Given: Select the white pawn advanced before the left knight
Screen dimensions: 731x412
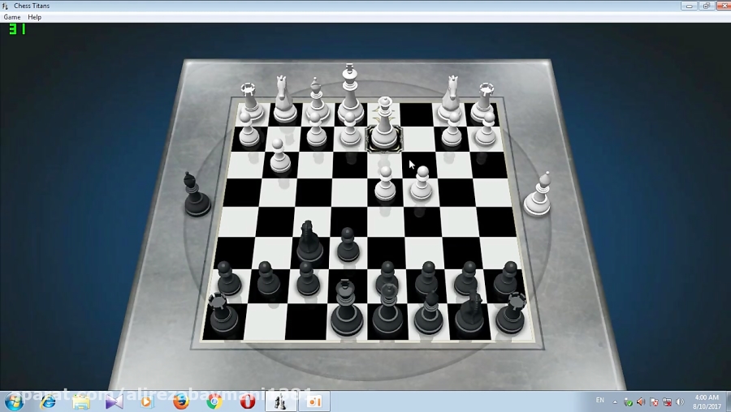Looking at the screenshot, I should click(x=279, y=156).
